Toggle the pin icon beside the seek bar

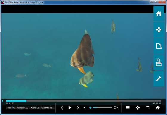point(3,101)
